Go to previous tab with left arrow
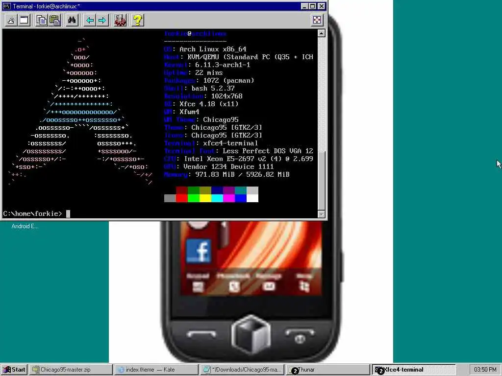 [x=90, y=20]
